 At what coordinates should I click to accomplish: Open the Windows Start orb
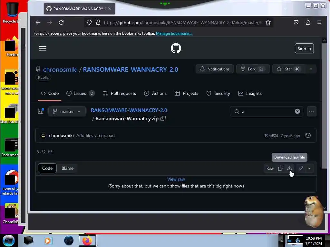pyautogui.click(x=8, y=241)
